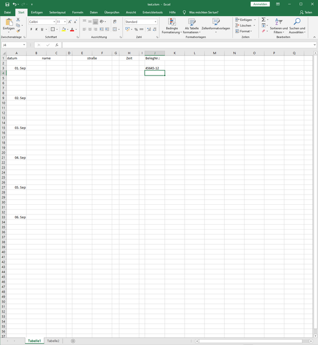The height and width of the screenshot is (345, 318).
Task: Undo the last action
Action: 15,4
